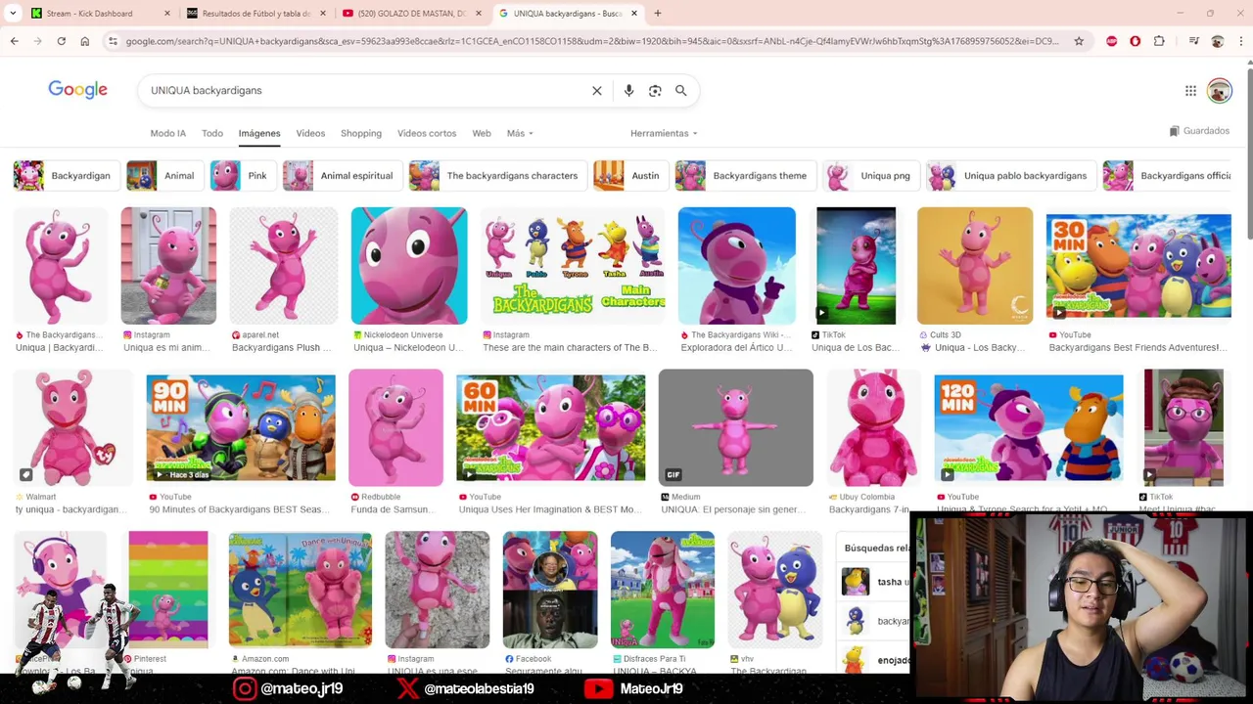This screenshot has height=704, width=1253.
Task: Reload the page
Action: [x=61, y=41]
